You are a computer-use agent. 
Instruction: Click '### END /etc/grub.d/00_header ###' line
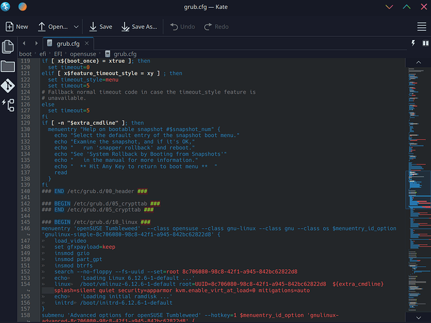point(94,191)
